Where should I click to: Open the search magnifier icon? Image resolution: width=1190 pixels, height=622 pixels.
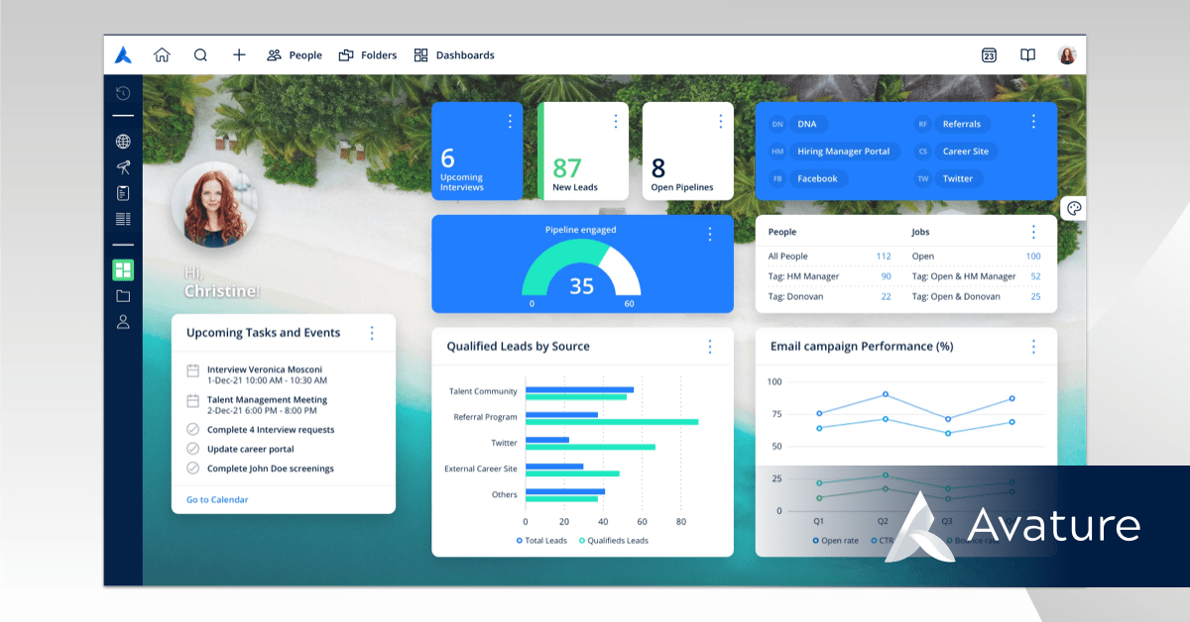click(x=200, y=55)
